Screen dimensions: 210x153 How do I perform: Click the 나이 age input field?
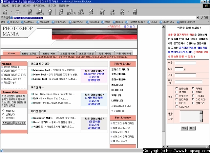179,69
